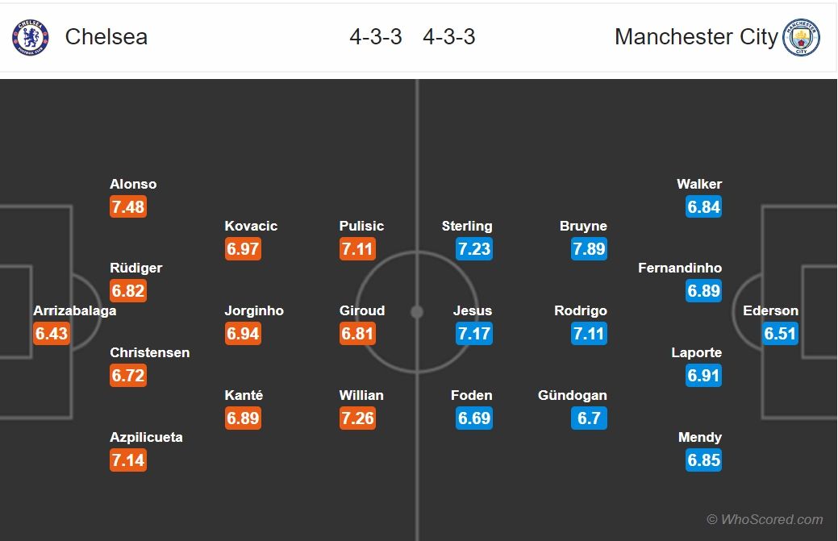The height and width of the screenshot is (541, 838).
Task: Open the Chelsea team name link
Action: 106,37
